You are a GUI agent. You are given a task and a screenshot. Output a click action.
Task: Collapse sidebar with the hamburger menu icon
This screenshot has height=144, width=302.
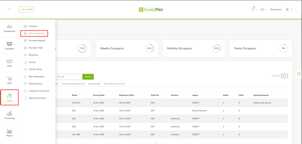coord(10,9)
